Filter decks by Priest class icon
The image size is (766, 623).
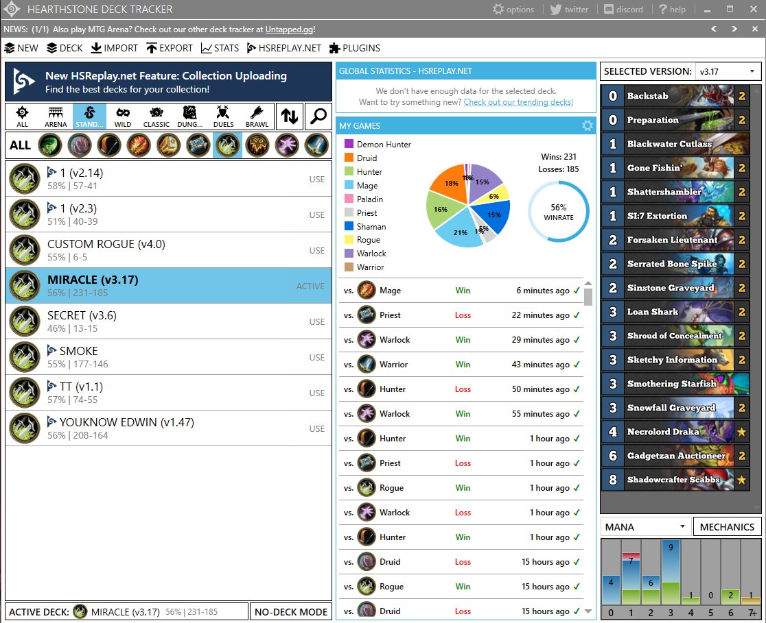[198, 145]
